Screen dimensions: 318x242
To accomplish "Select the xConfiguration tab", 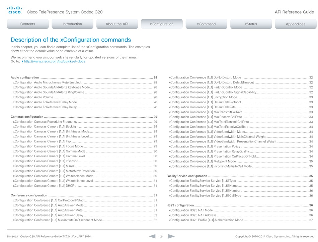I will 162,24.
